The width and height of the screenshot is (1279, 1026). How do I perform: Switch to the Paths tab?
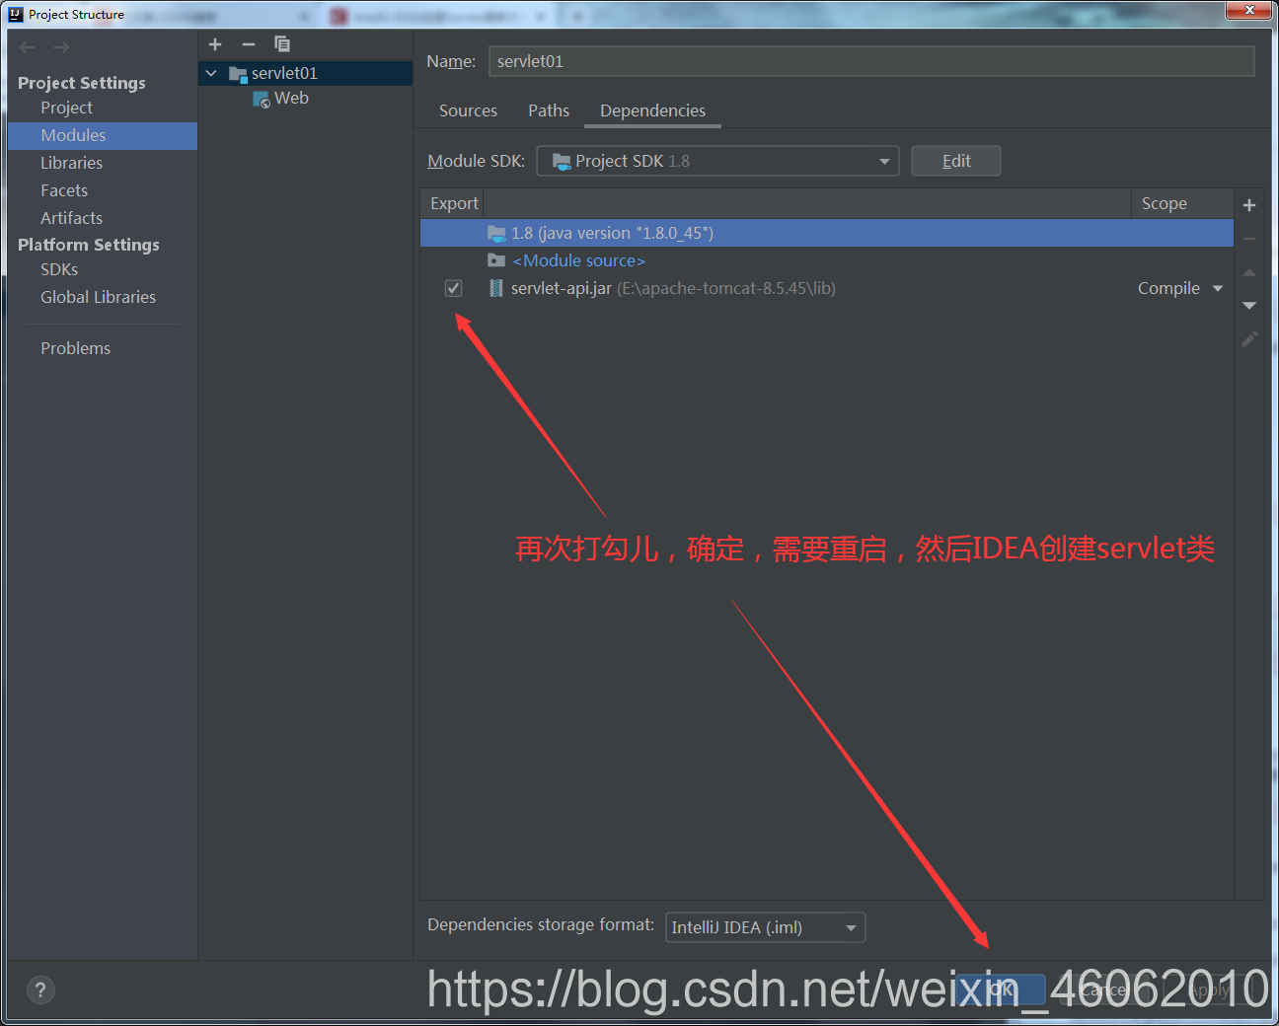(x=549, y=110)
